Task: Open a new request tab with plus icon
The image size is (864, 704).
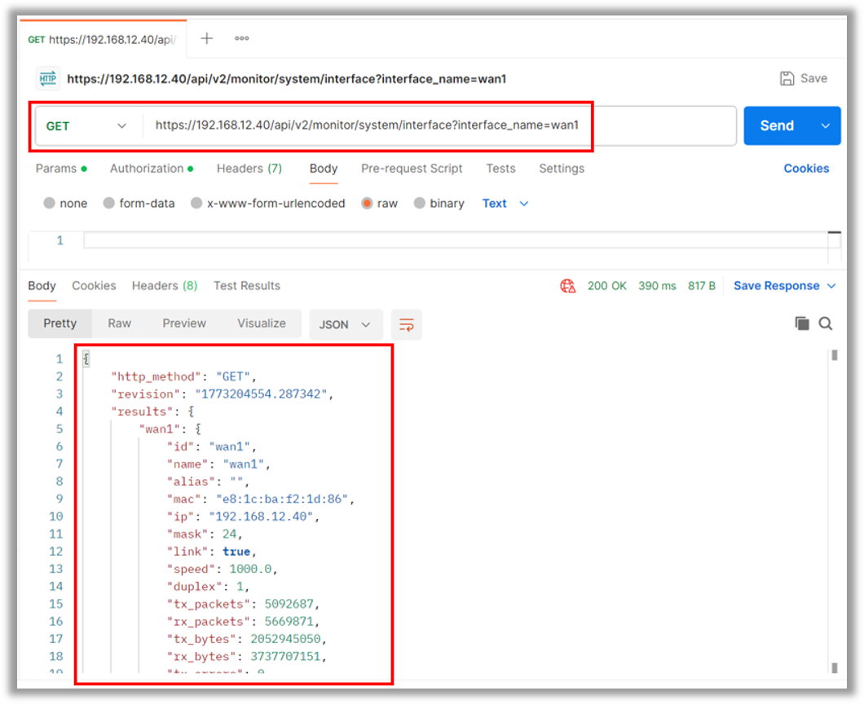Action: (206, 38)
